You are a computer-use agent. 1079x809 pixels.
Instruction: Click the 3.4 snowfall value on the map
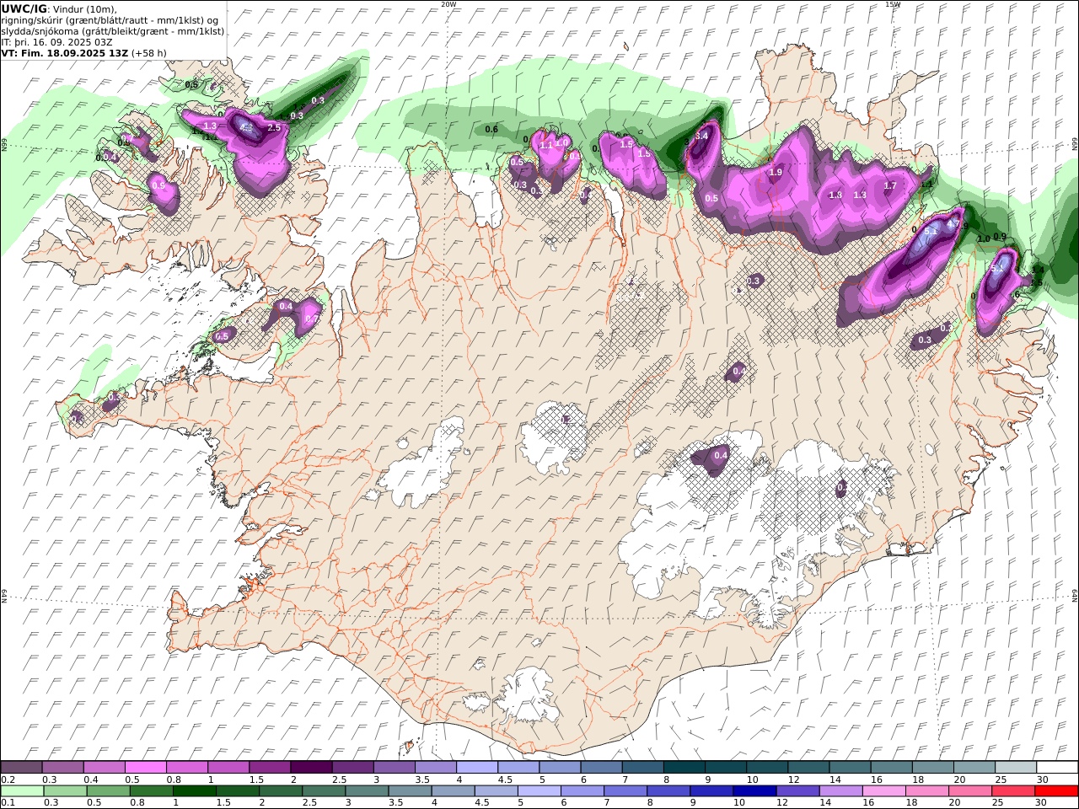pos(701,136)
